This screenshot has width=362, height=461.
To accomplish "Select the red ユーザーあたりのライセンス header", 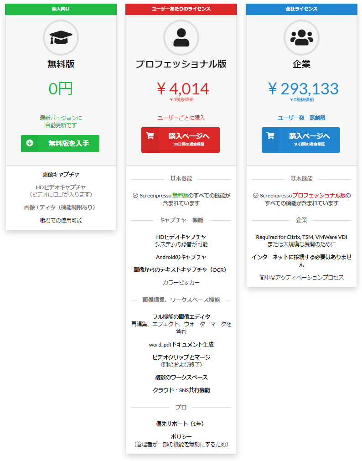I will pyautogui.click(x=181, y=9).
